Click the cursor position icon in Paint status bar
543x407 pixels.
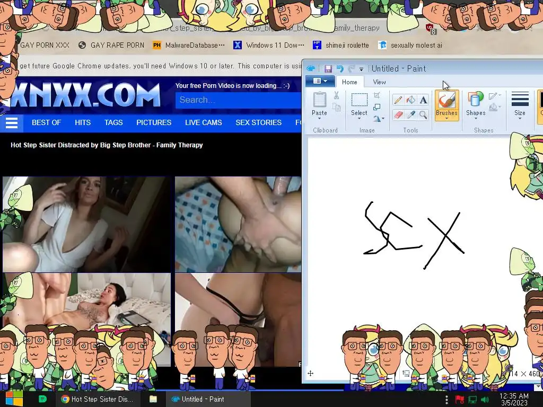310,374
